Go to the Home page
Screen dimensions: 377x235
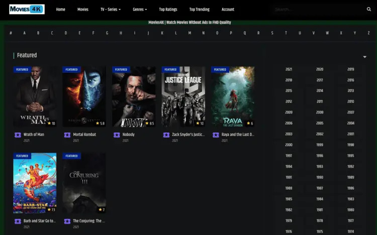tap(61, 10)
